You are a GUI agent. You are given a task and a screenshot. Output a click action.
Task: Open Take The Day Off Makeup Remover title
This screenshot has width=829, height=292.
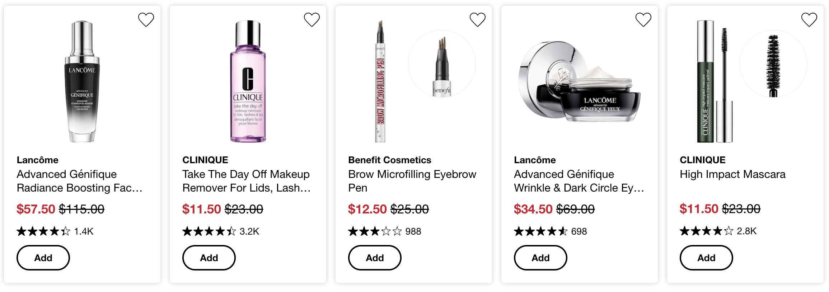click(247, 181)
